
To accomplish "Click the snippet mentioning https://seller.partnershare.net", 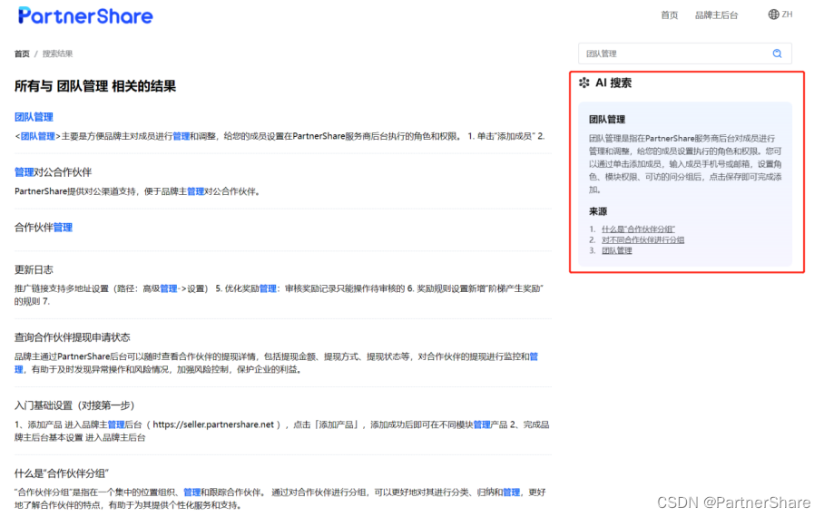I will 281,431.
